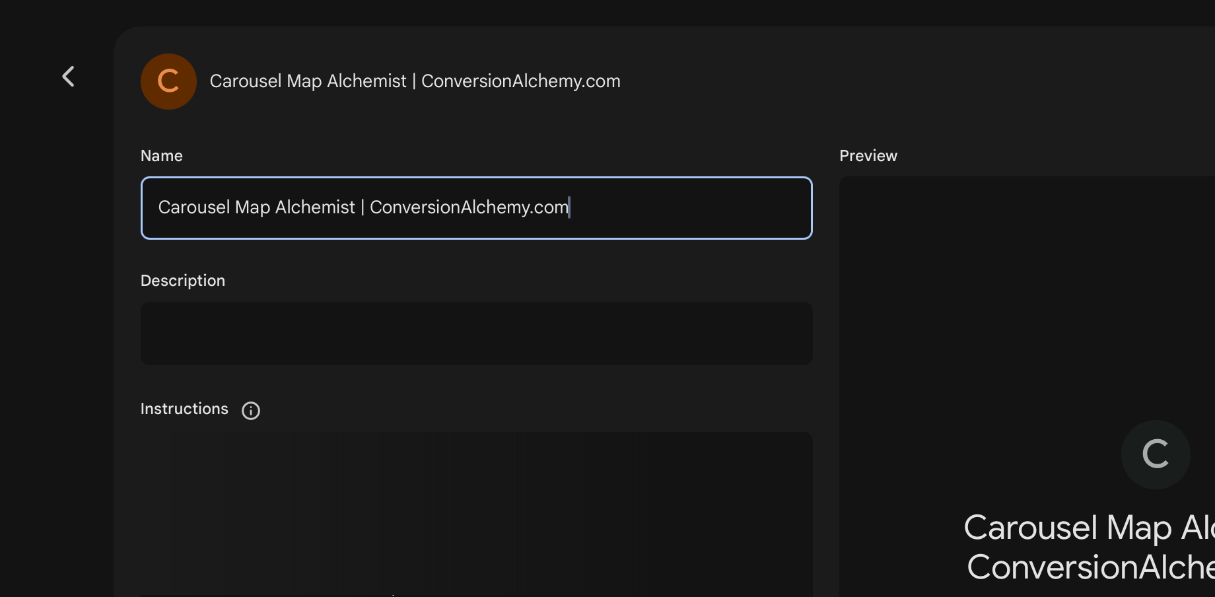Viewport: 1215px width, 597px height.
Task: Place cursor on Alchemist in Name field
Action: click(315, 207)
